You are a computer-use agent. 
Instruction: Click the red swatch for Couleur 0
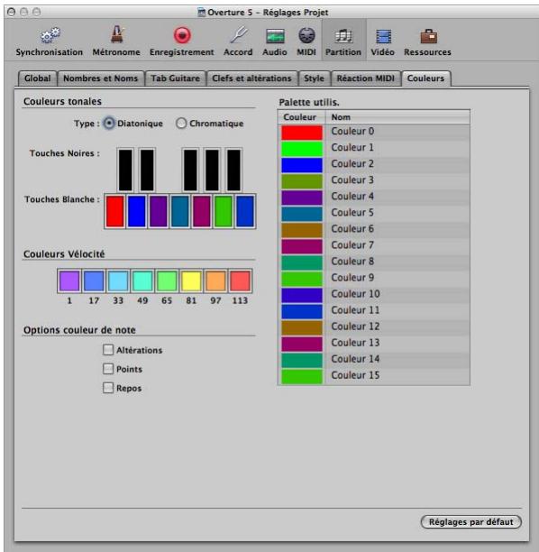coord(302,133)
